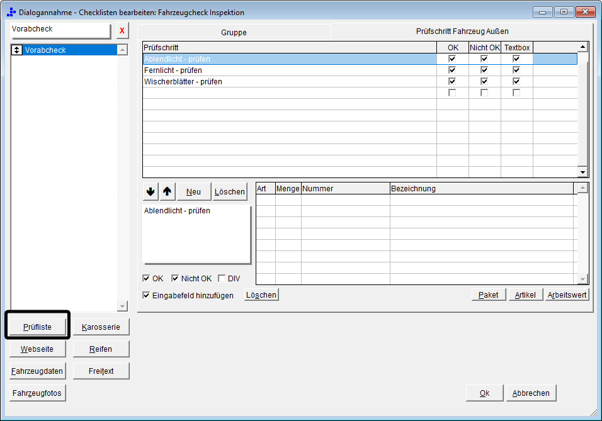The width and height of the screenshot is (602, 421).
Task: Toggle Eingabefeld hinzufügen checkbox
Action: pyautogui.click(x=146, y=295)
